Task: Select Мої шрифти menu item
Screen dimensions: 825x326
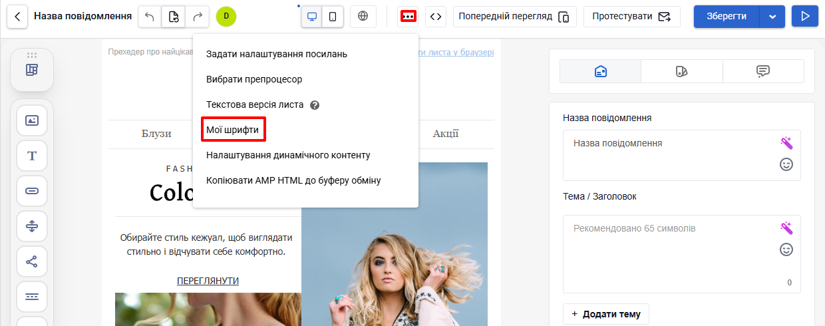Action: coord(232,130)
